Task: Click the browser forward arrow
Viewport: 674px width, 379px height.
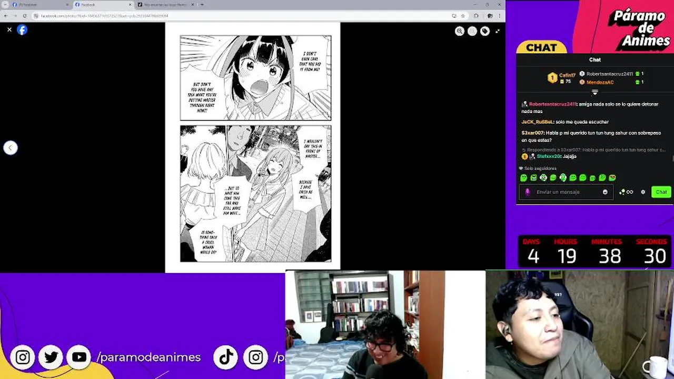Action: coord(15,16)
